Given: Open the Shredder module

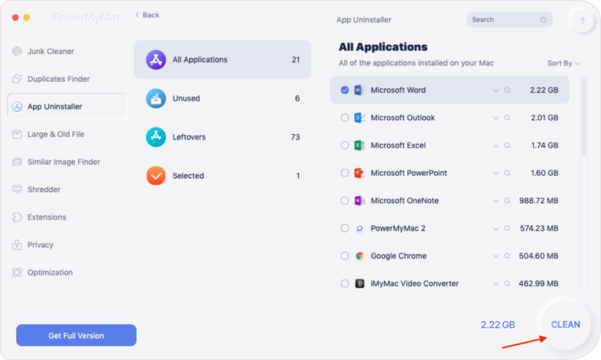Looking at the screenshot, I should click(x=67, y=189).
